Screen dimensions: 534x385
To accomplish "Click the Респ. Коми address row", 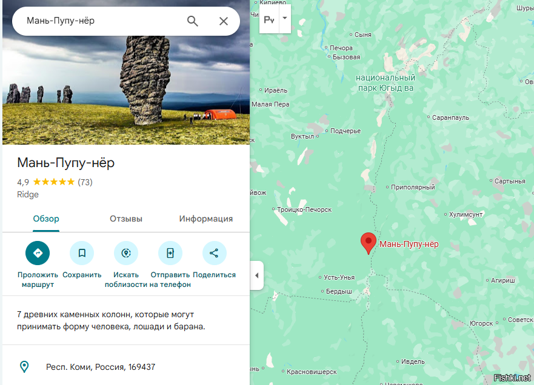I will pos(126,367).
